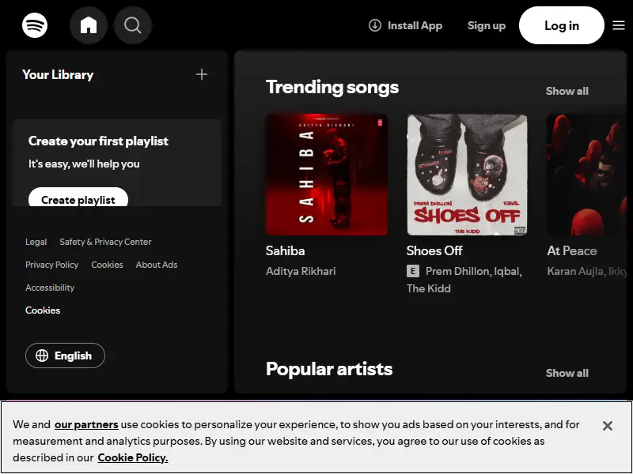Open artist Karan Aujla

coord(576,271)
